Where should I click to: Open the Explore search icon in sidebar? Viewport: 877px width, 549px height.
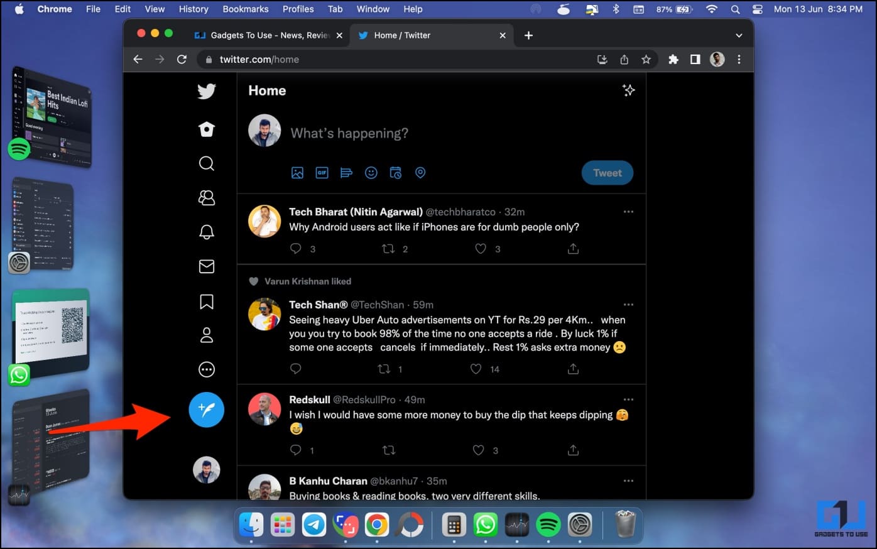click(207, 163)
